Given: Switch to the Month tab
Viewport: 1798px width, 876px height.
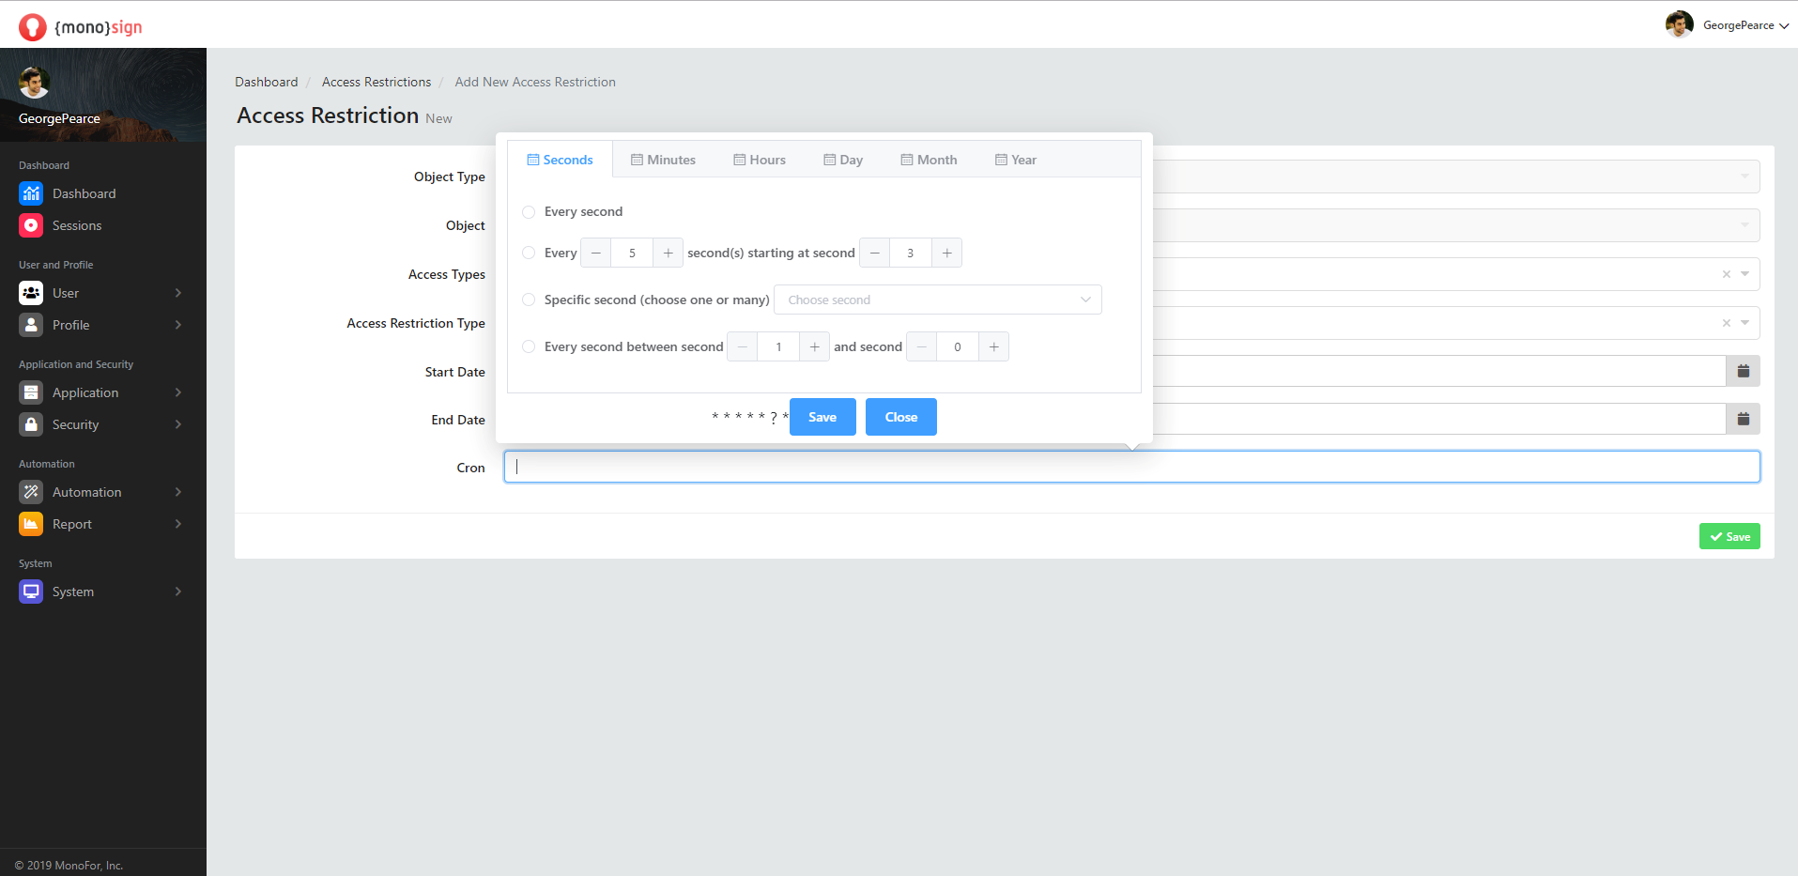Looking at the screenshot, I should click(x=929, y=160).
